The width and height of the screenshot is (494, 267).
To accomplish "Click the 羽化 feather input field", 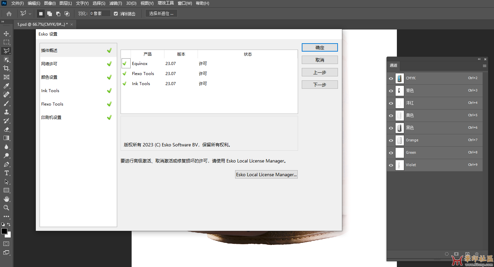I will [x=100, y=14].
